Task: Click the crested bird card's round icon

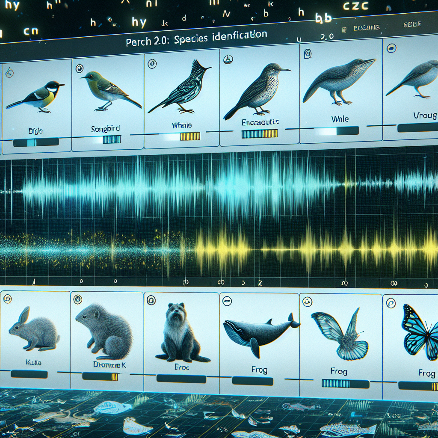Action: point(152,64)
